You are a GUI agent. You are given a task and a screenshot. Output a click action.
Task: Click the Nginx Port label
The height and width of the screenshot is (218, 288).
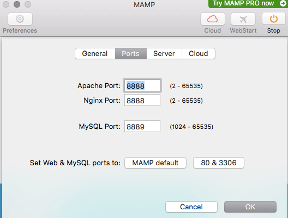pos(102,101)
